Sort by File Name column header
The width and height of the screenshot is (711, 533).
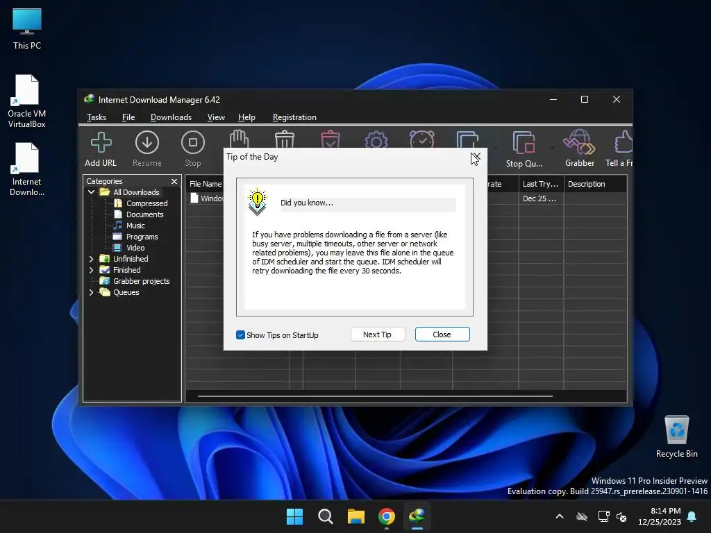click(206, 184)
